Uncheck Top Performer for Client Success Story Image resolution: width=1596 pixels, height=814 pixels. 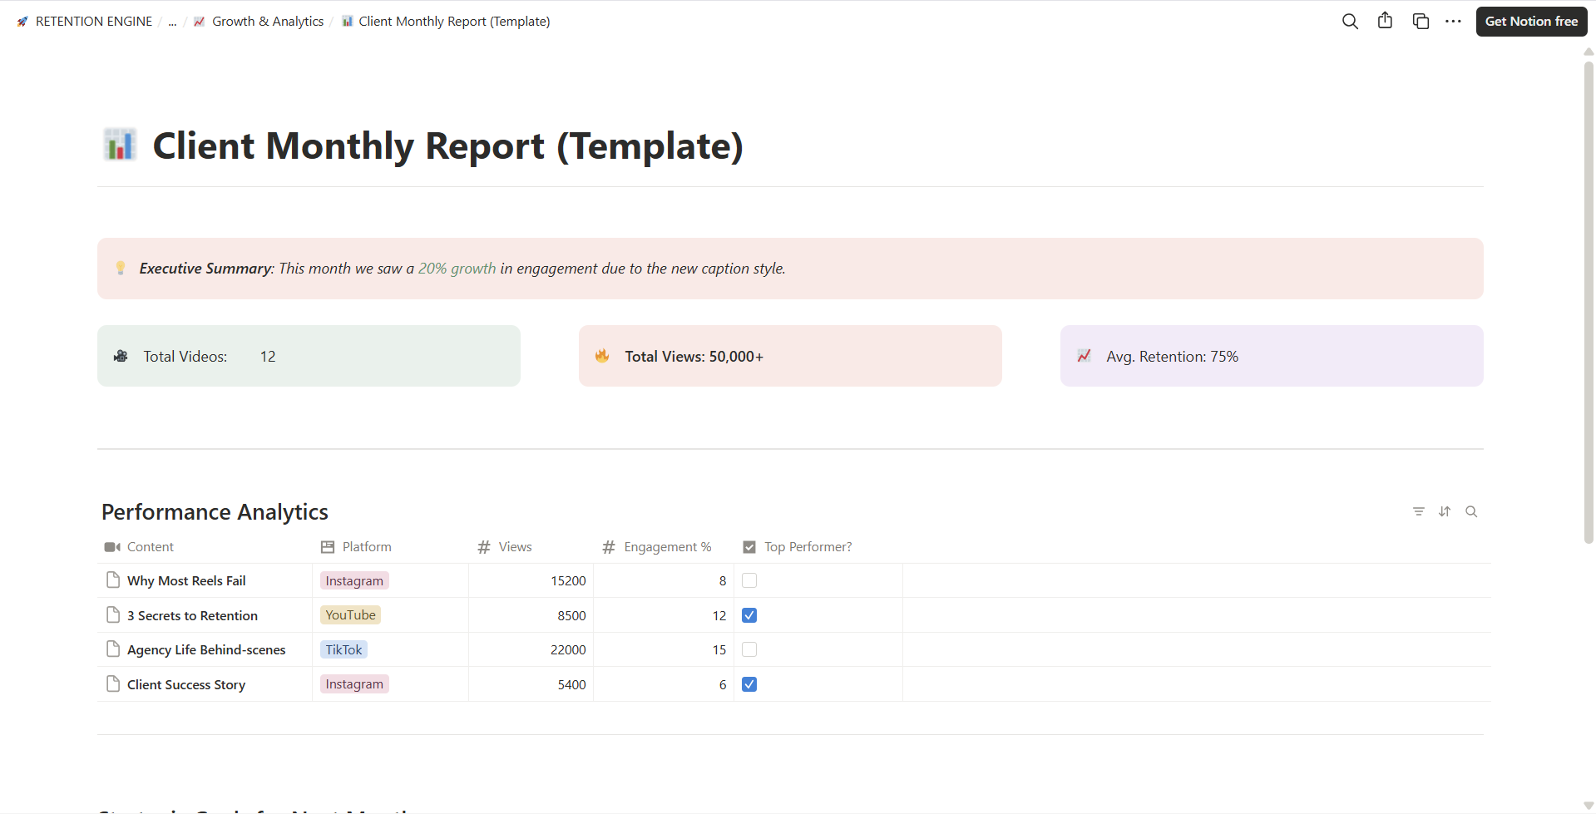749,684
